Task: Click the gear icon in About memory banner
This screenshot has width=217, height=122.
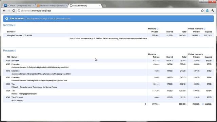Action: tap(6, 19)
